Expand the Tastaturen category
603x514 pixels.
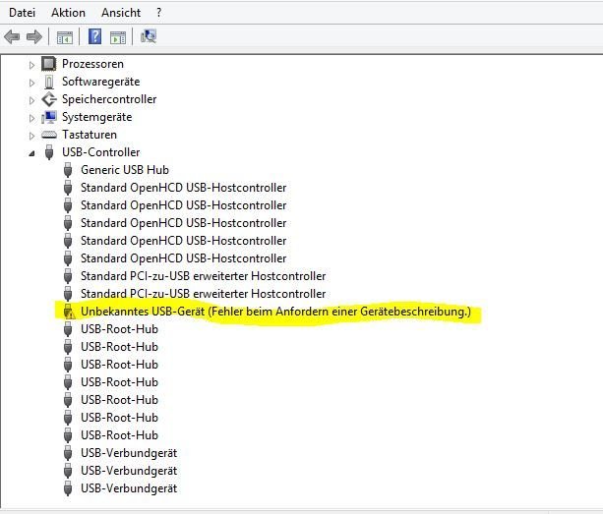click(31, 135)
